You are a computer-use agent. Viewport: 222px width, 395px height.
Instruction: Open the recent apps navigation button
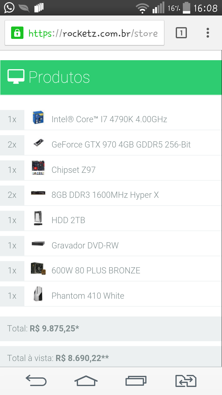(x=136, y=381)
